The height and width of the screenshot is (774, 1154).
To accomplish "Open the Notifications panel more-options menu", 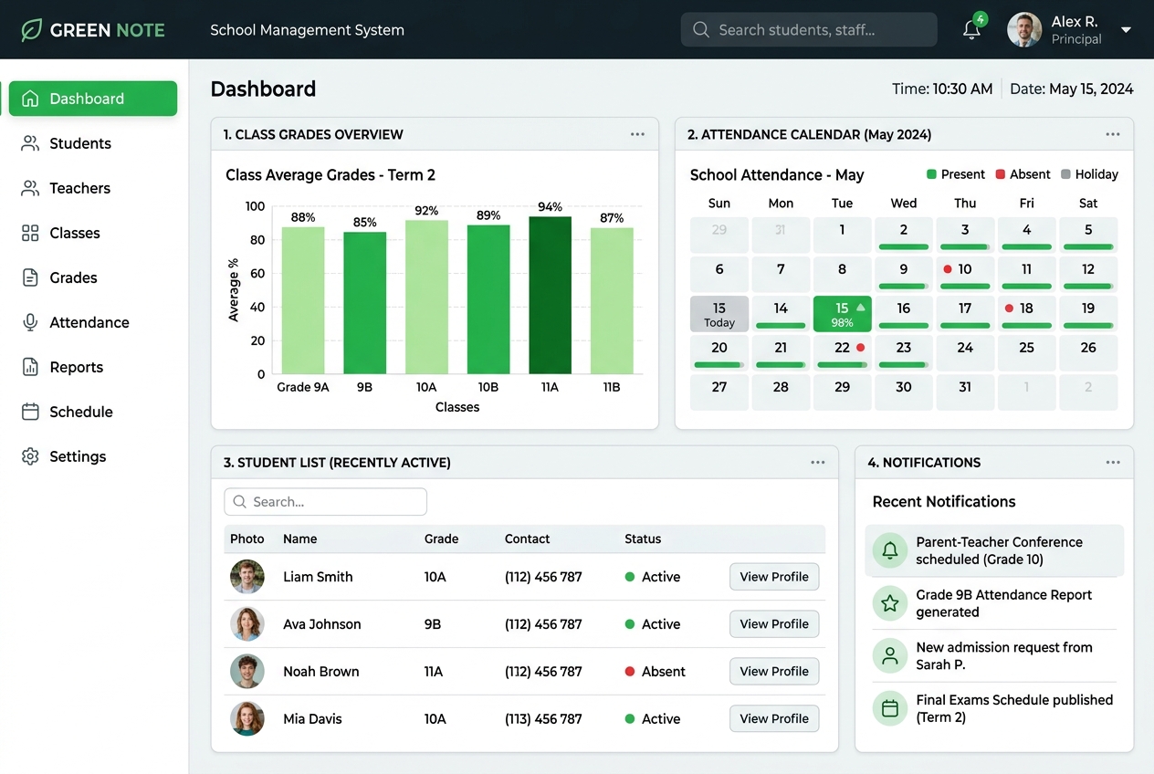I will tap(1113, 463).
